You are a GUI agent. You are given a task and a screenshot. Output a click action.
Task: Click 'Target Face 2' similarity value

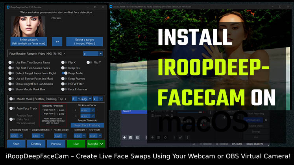click(x=61, y=114)
